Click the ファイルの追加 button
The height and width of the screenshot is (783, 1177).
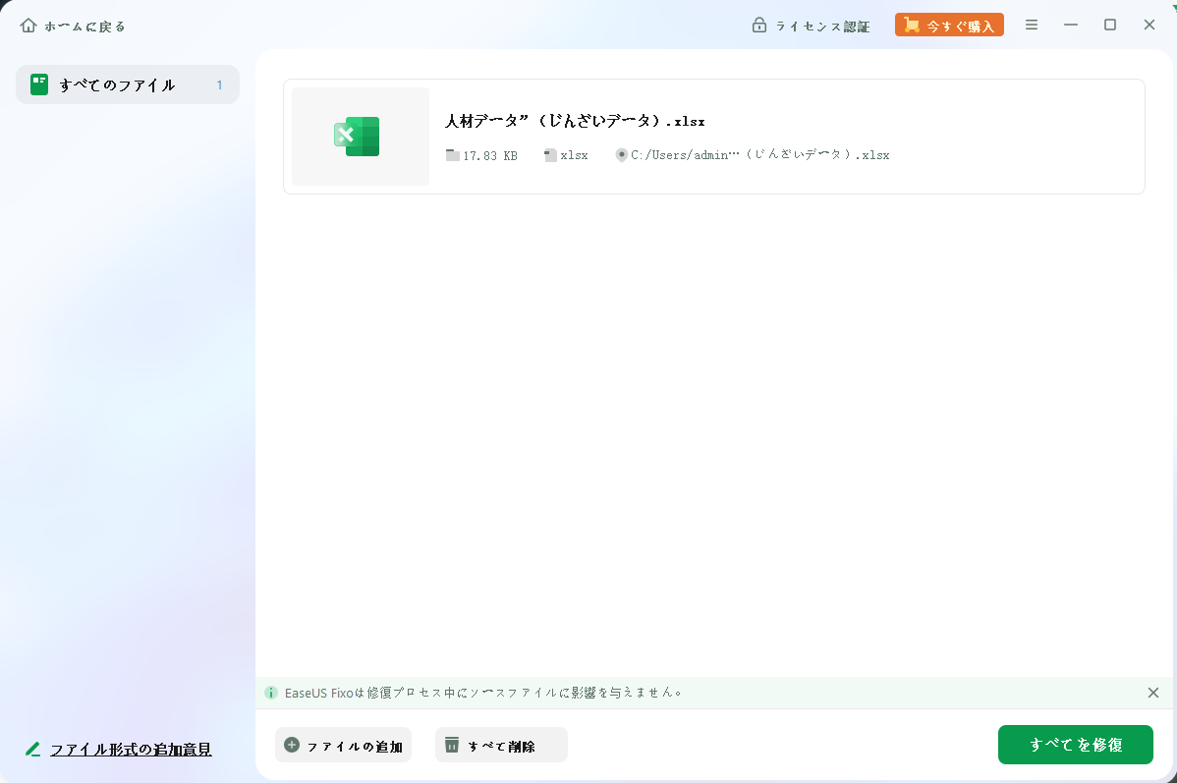click(x=343, y=746)
